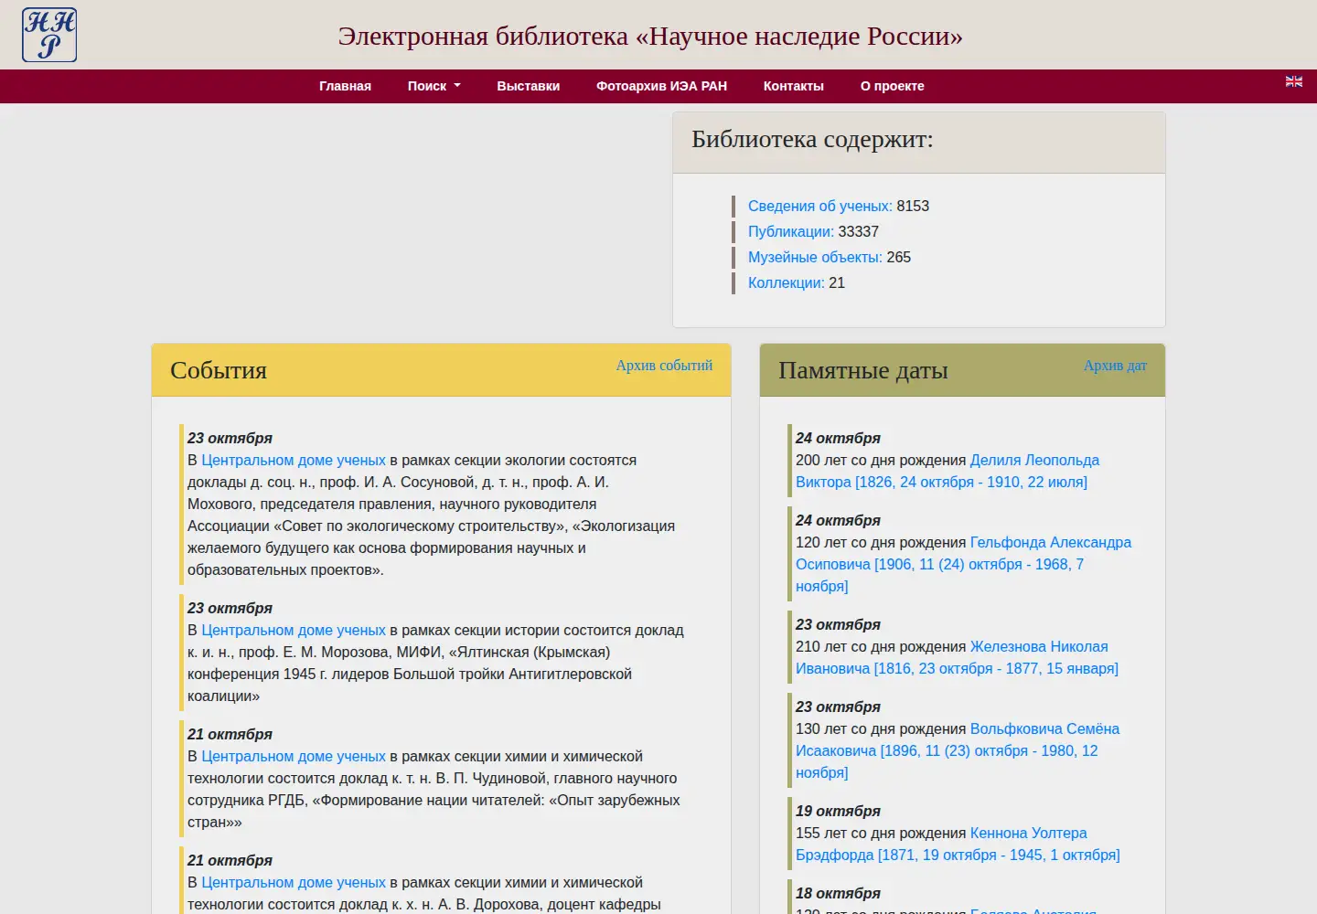Click the 19 октября date label
Viewport: 1317px width, 914px height.
point(838,811)
